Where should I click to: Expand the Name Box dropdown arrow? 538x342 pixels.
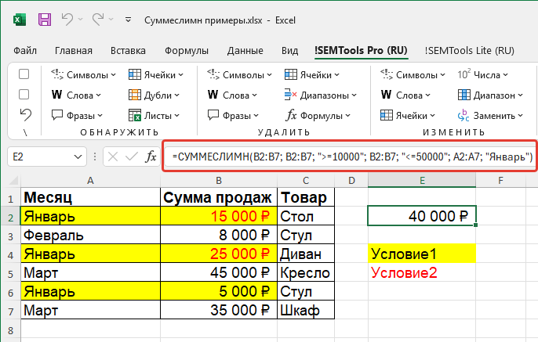(78, 157)
